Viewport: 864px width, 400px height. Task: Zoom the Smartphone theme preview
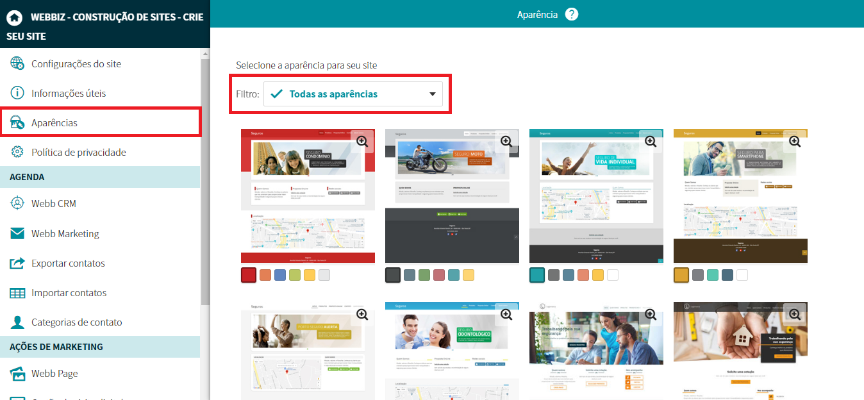[795, 141]
